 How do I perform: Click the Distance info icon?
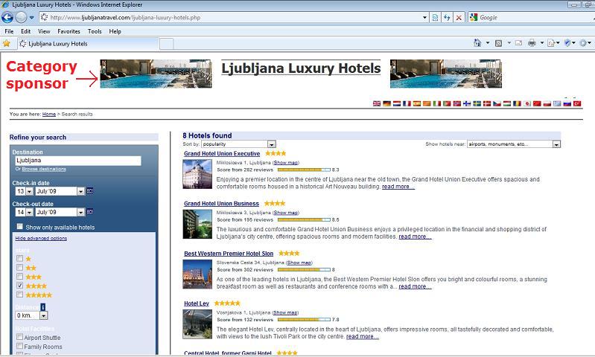click(43, 306)
